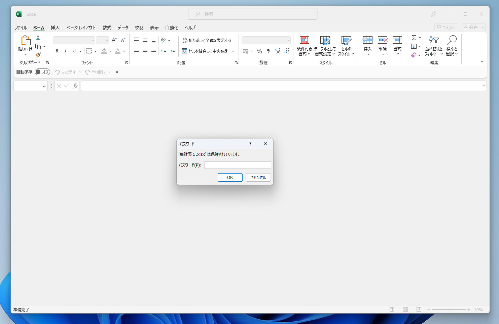Click the Borders icon
The image size is (499, 324).
point(89,51)
